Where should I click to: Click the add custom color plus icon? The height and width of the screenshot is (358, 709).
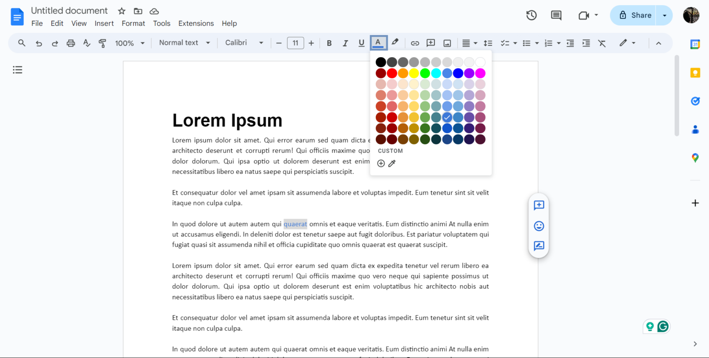click(381, 163)
